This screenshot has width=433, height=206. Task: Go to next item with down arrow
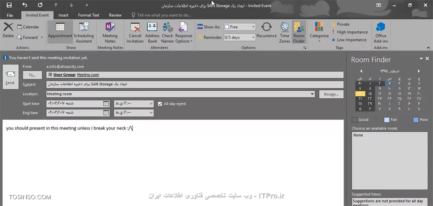click(x=71, y=5)
